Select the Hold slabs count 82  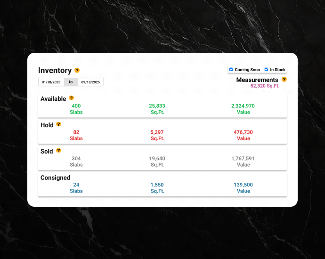[76, 132]
